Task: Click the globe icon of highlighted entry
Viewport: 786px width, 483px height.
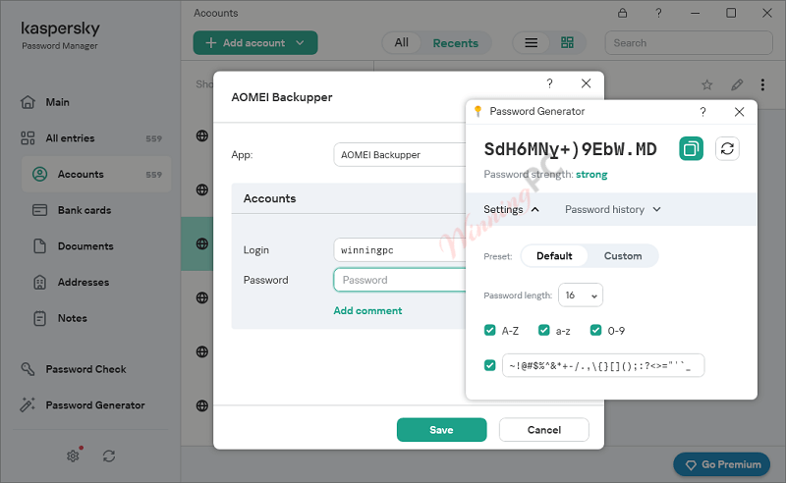Action: 202,244
